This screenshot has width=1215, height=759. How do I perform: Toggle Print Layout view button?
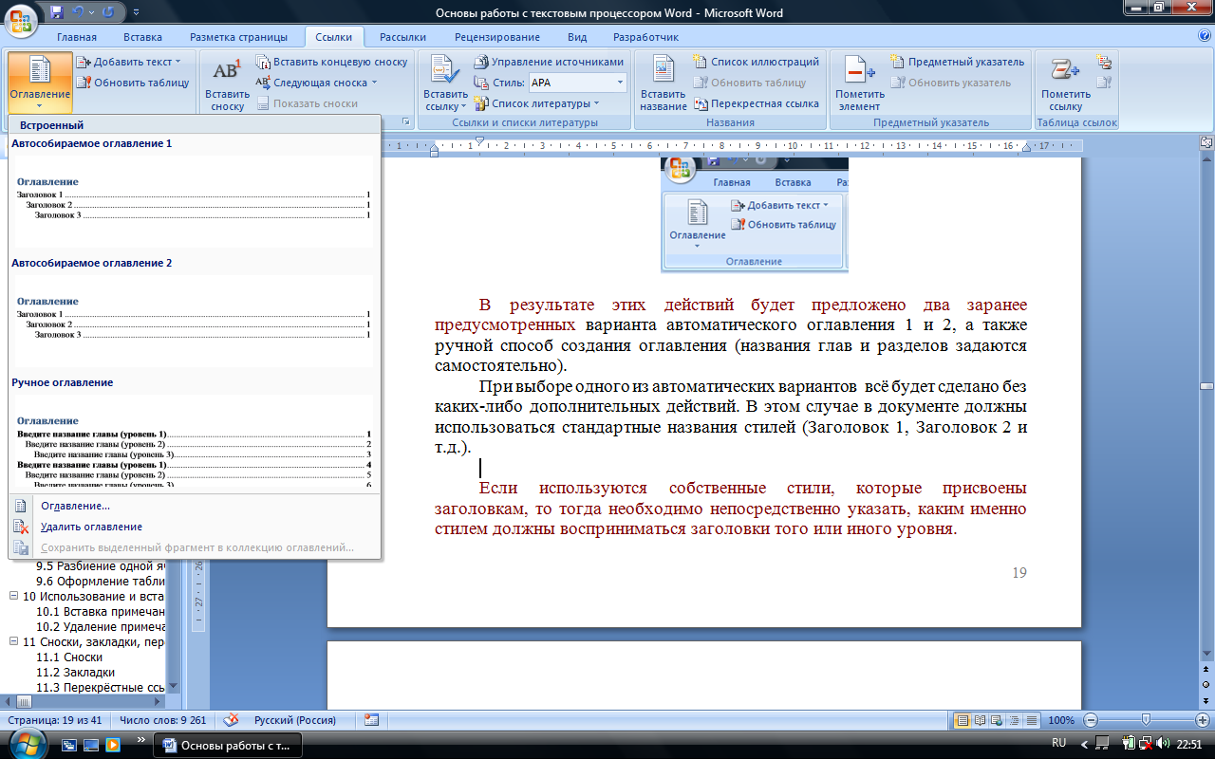click(963, 720)
